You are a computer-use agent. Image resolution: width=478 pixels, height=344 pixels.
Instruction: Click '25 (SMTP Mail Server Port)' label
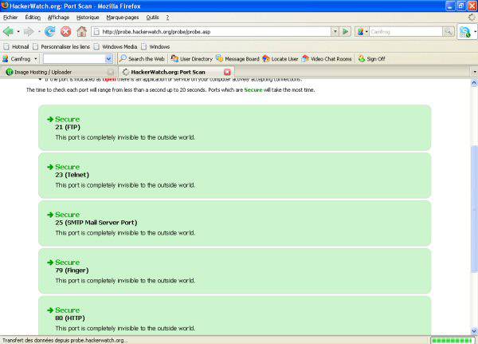click(96, 223)
